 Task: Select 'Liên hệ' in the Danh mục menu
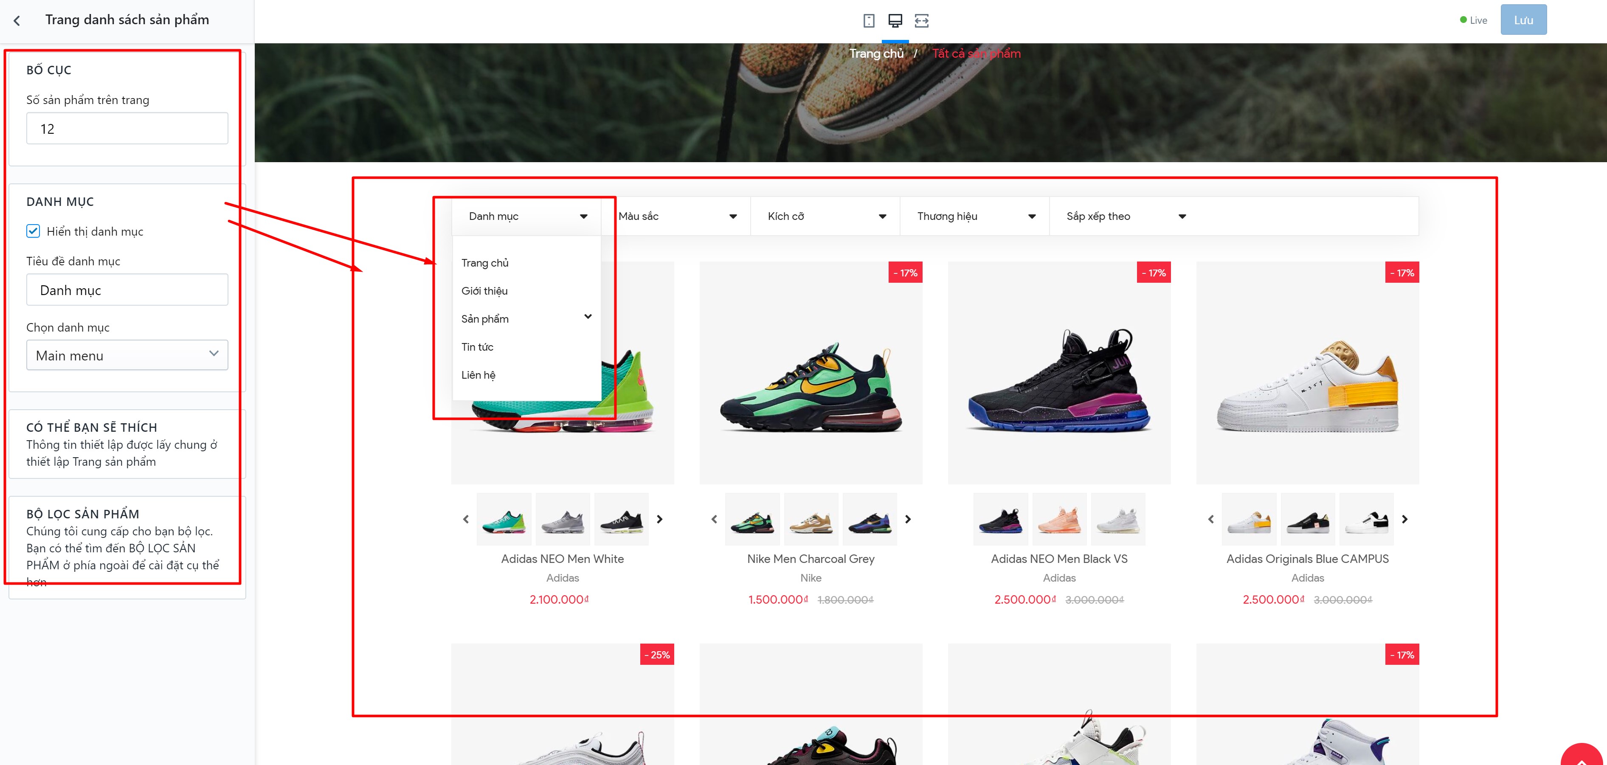point(478,375)
